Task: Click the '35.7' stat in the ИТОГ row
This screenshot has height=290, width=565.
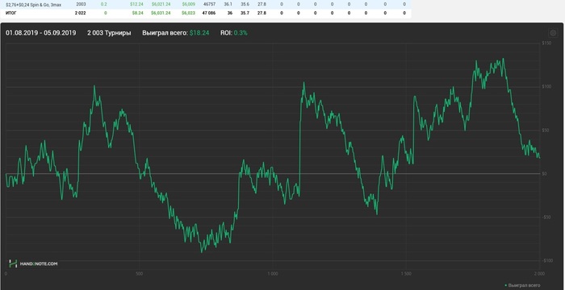Action: [245, 13]
